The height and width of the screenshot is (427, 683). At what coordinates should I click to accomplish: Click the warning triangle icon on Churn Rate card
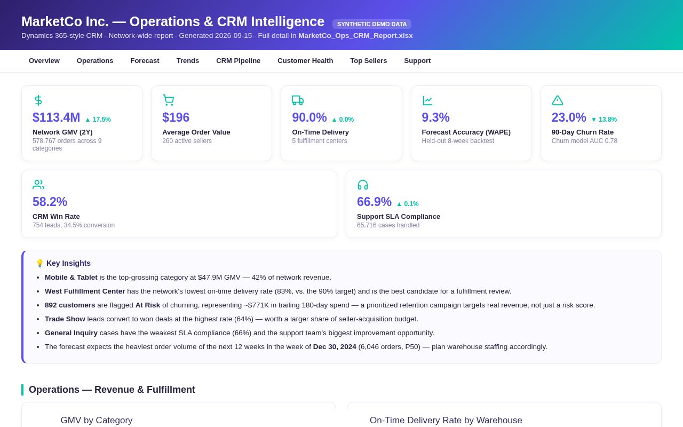tap(558, 100)
